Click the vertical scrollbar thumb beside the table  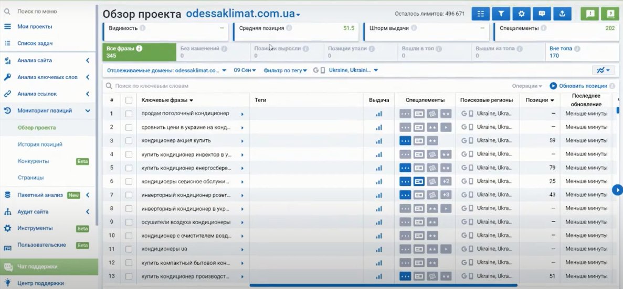pos(617,110)
